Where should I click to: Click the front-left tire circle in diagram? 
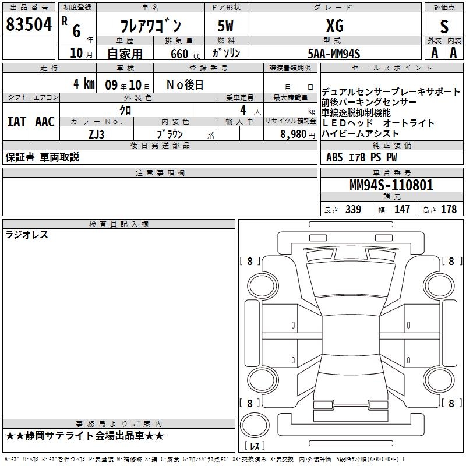(263, 286)
